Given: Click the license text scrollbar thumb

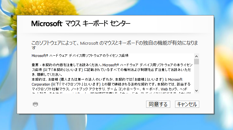Looking at the screenshot, I should point(196,62).
